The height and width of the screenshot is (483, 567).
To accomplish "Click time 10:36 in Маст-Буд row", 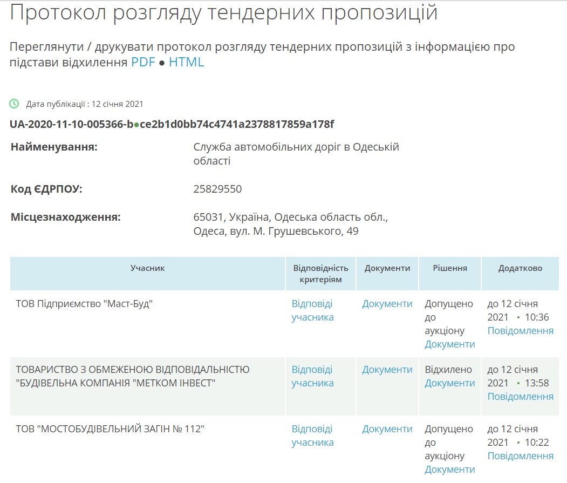I will (537, 317).
